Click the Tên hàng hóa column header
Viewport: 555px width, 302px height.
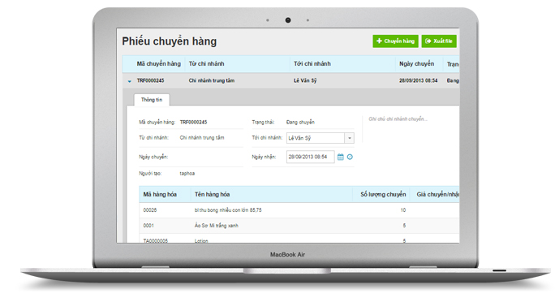click(x=212, y=194)
